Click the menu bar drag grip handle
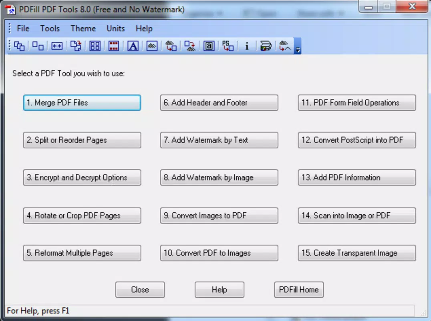Image resolution: width=431 pixels, height=321 pixels. pyautogui.click(x=10, y=28)
